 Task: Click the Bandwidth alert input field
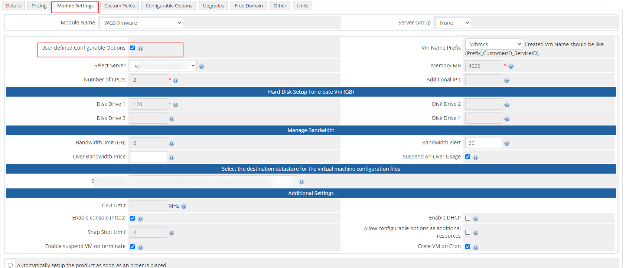coord(483,143)
